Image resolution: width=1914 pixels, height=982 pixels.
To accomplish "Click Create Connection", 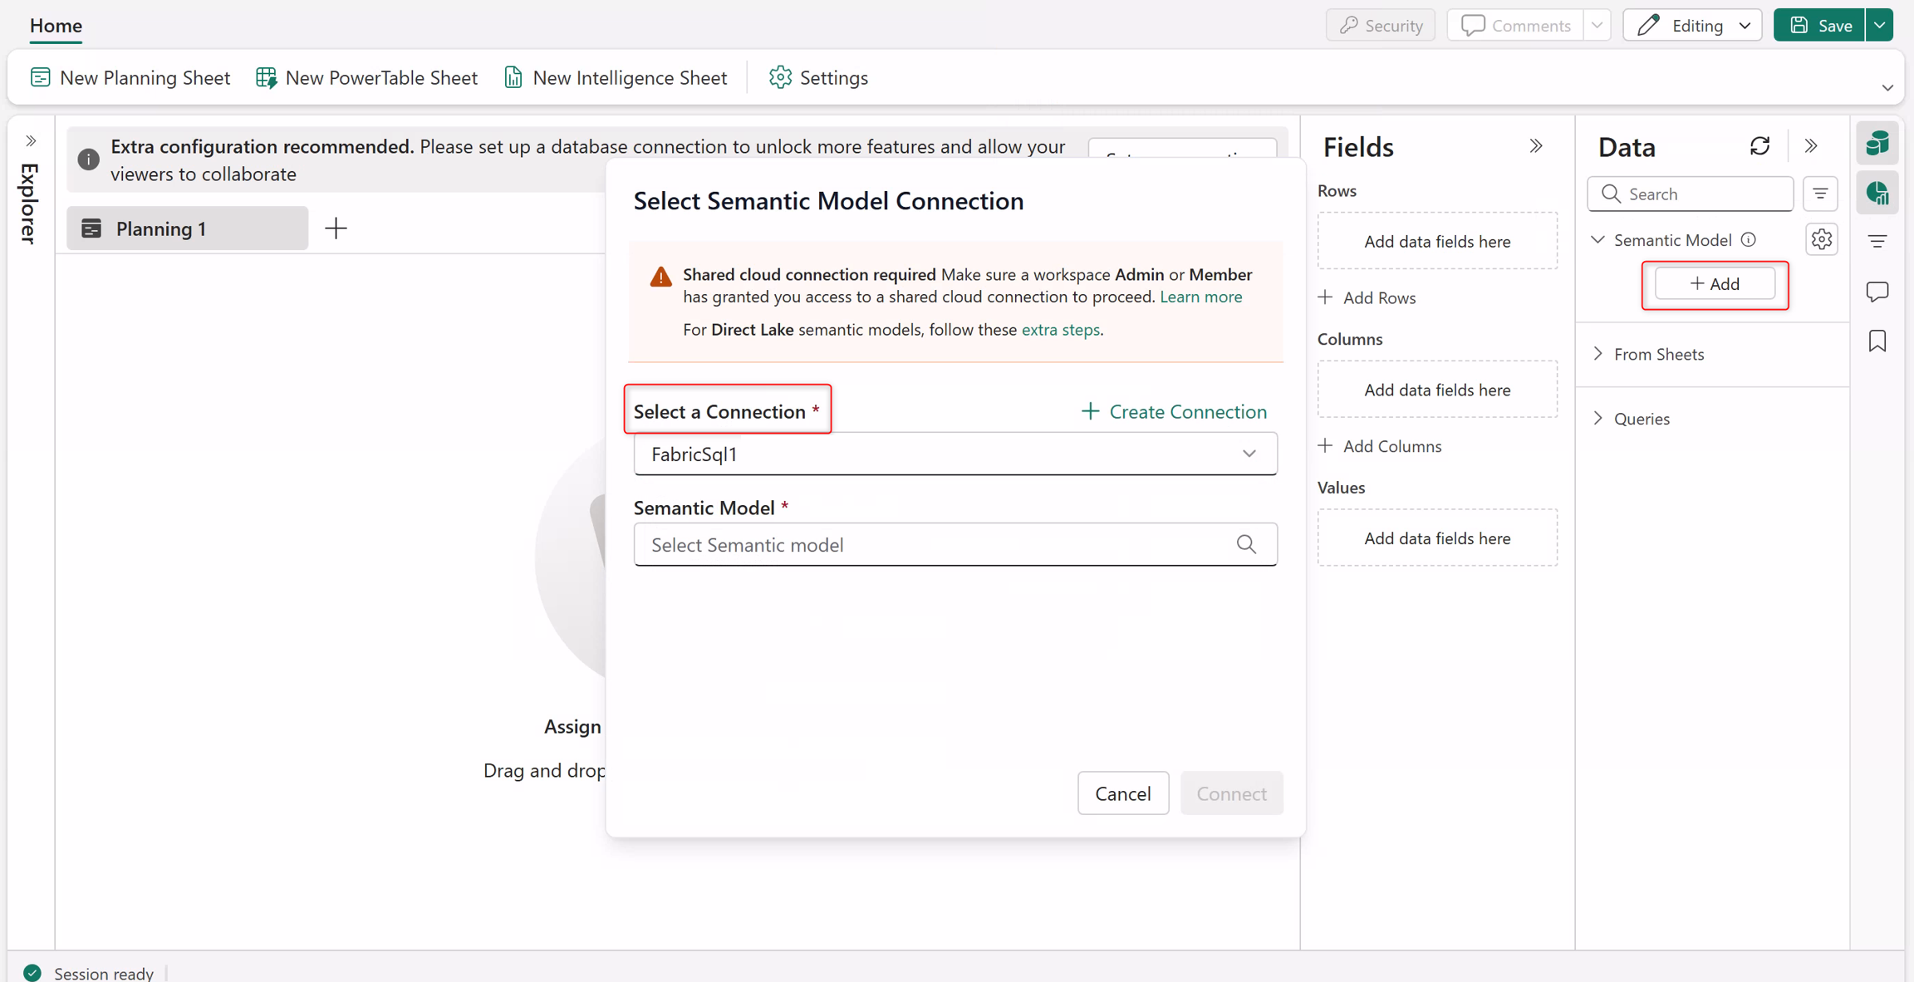I will pyautogui.click(x=1173, y=411).
